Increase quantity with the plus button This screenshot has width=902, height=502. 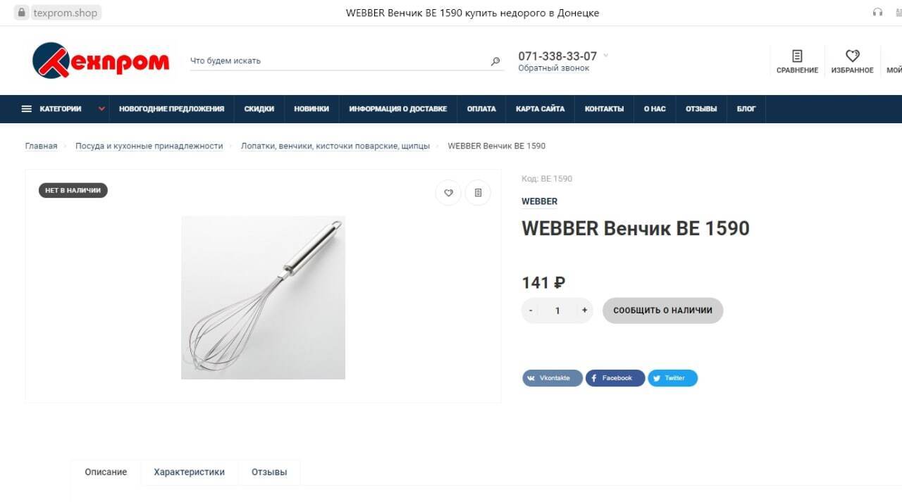coord(584,310)
